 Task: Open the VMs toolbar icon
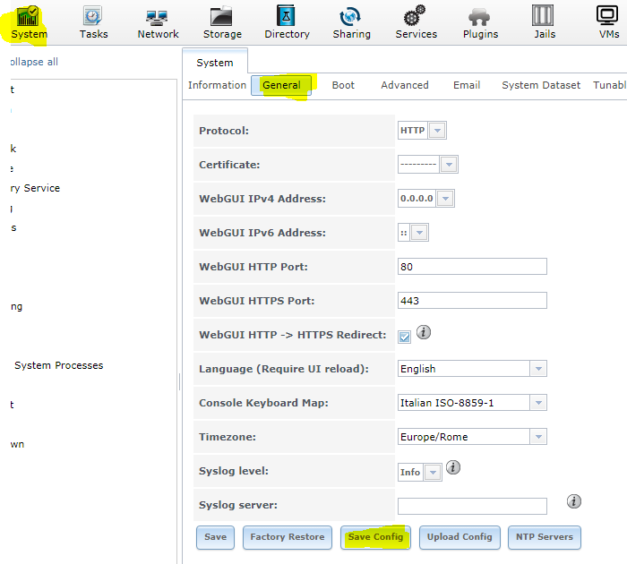608,22
